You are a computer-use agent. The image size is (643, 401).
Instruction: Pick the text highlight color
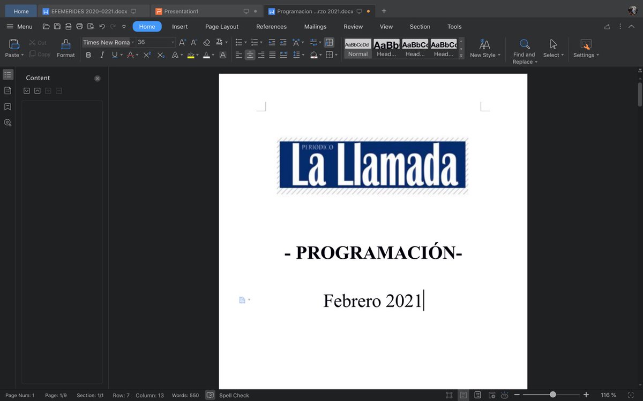pos(191,55)
